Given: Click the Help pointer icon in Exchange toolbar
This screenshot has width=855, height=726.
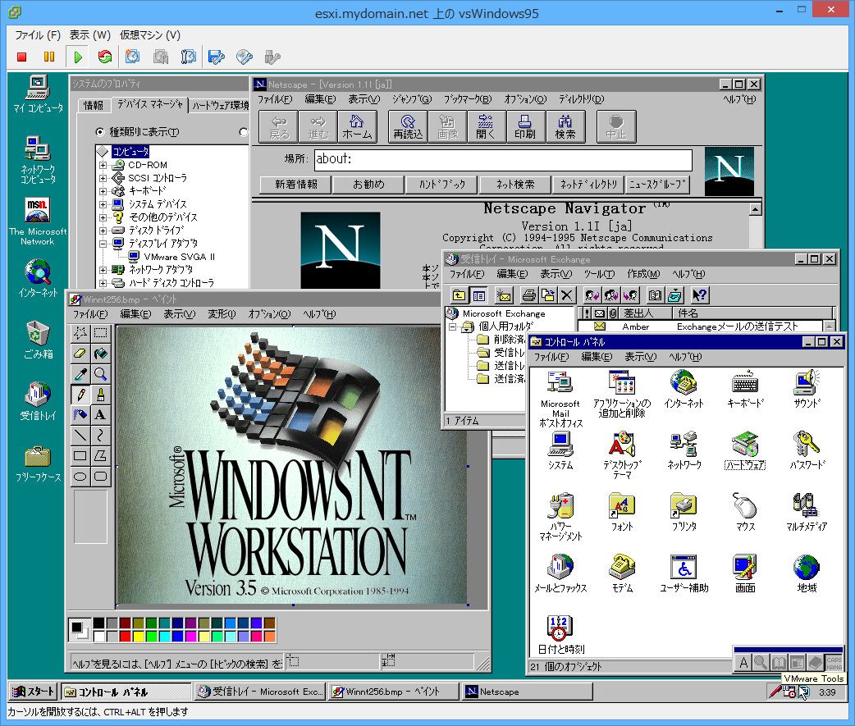Looking at the screenshot, I should coord(700,295).
